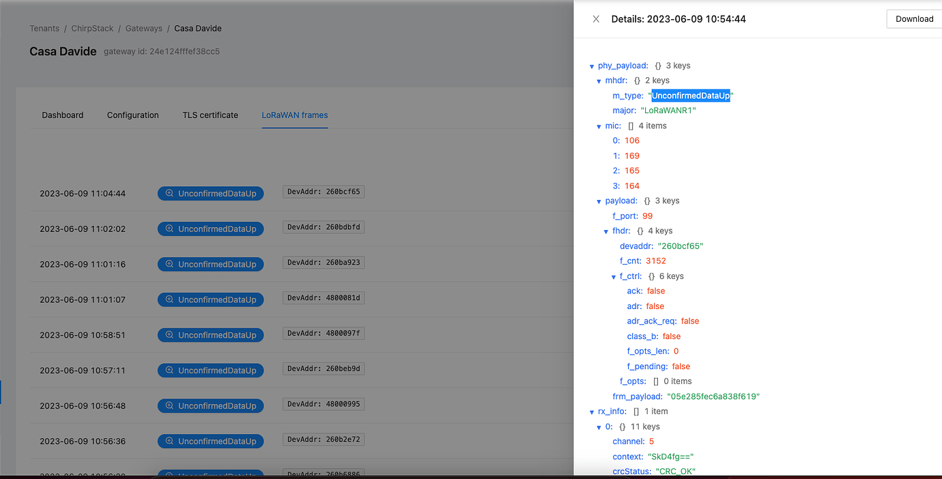Click frm_payload value "05e285fec6a838f619"

(713, 397)
